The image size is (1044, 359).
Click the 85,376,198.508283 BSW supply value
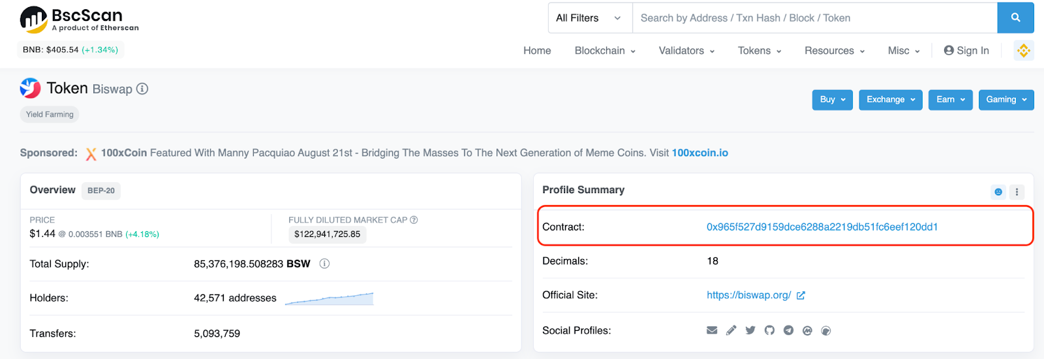click(x=252, y=264)
